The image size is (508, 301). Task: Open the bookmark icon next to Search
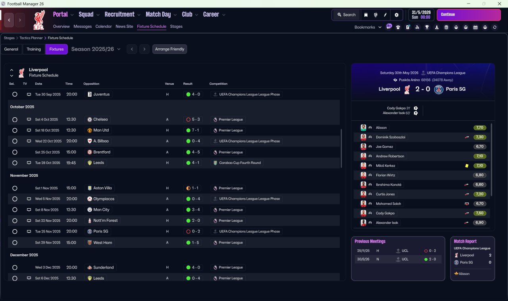(366, 15)
